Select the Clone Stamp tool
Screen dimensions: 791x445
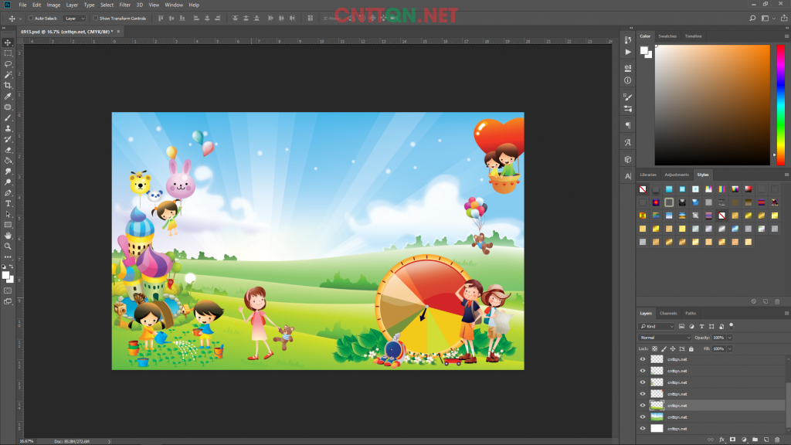8,128
